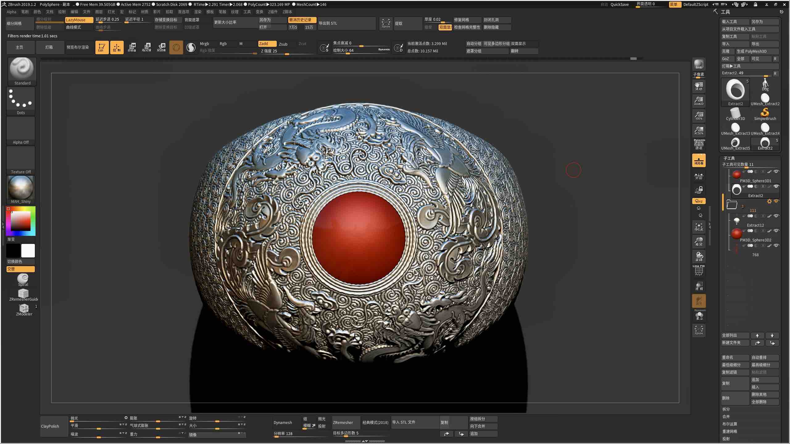Screen dimensions: 790x444
Task: Open the 变换 menu
Action: [x=259, y=12]
